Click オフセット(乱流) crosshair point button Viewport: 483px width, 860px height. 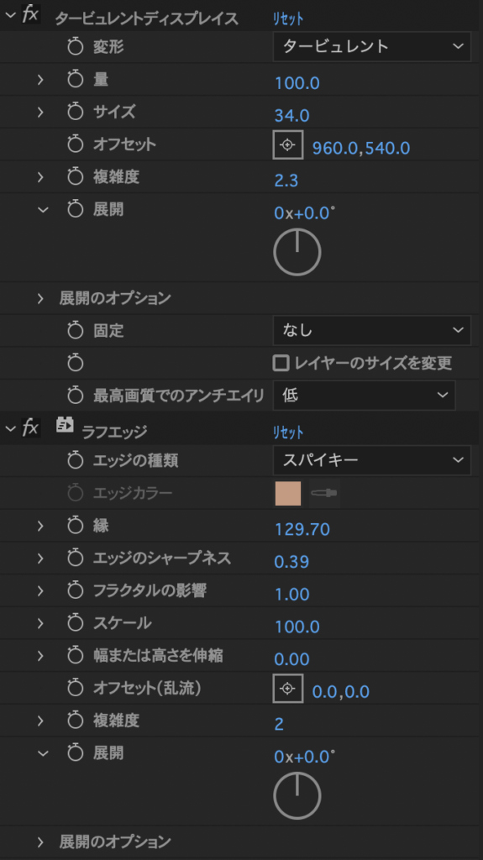tap(288, 688)
